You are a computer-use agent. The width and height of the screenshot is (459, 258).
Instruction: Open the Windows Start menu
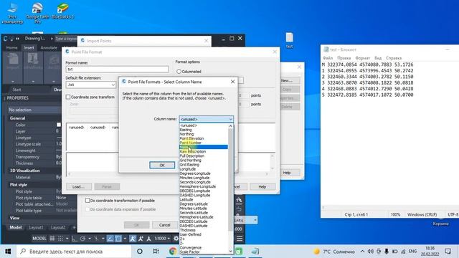8,252
